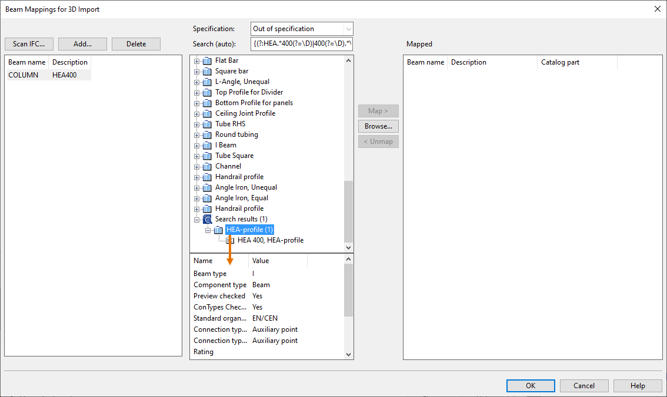Click the HEA 400 beam part icon

230,240
